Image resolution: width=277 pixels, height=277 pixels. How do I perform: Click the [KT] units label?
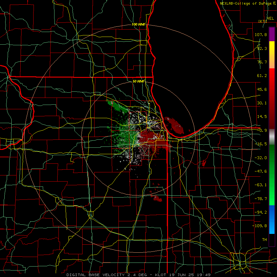point(263,21)
